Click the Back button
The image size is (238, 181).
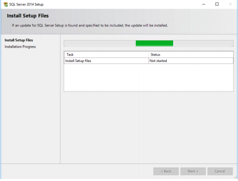(x=166, y=171)
